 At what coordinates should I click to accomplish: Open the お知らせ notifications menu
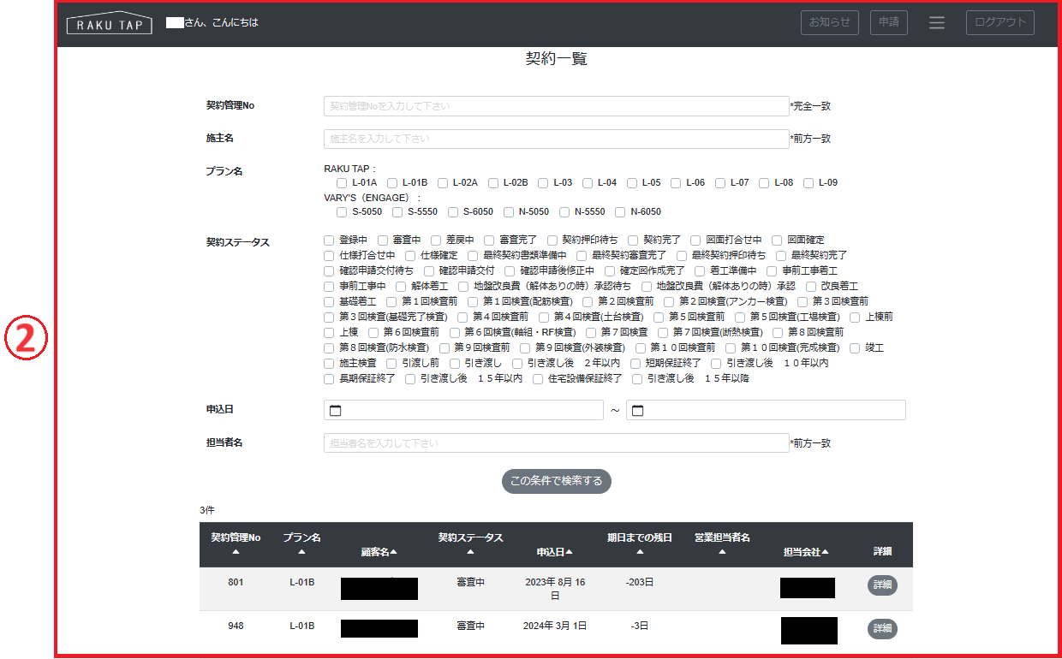[829, 23]
